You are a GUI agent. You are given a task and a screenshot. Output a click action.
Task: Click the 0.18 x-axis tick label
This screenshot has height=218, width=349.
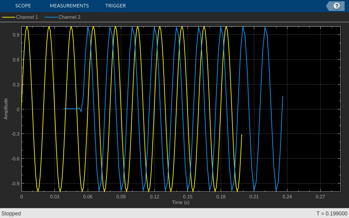(x=221, y=197)
